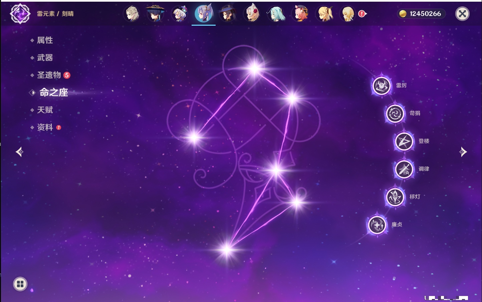Open the 廉贞 constellation icon
The height and width of the screenshot is (302, 482).
click(377, 225)
